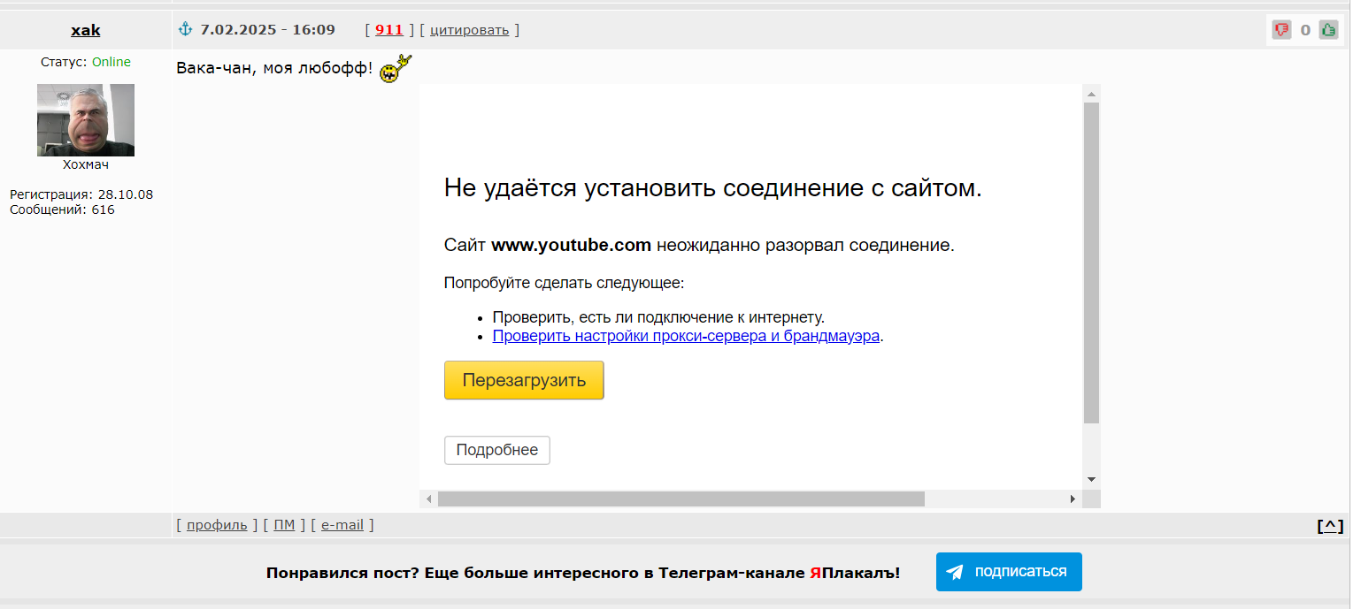This screenshot has width=1361, height=609.
Task: Click the horizontal scrollbar right arrow
Action: pos(1073,499)
